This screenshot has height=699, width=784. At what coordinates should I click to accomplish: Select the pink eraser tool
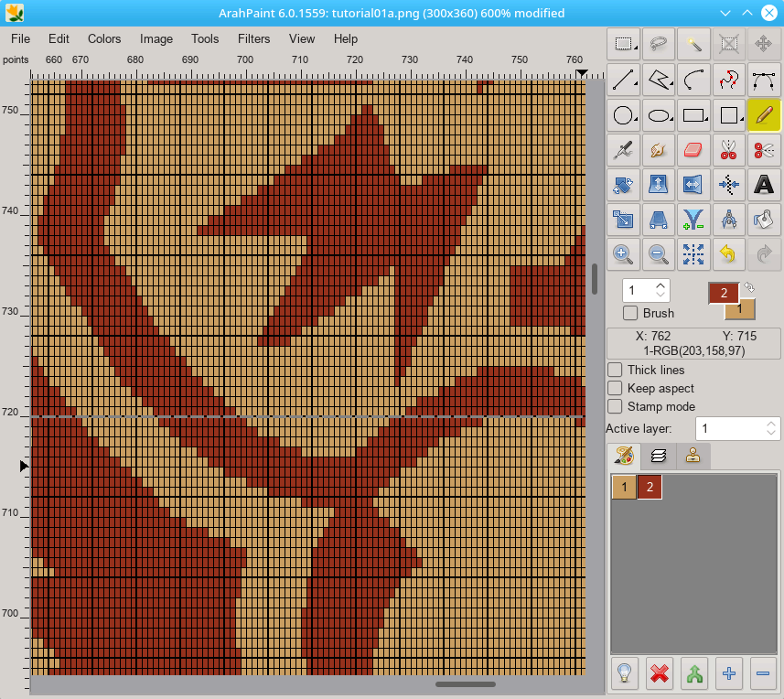[x=693, y=149]
